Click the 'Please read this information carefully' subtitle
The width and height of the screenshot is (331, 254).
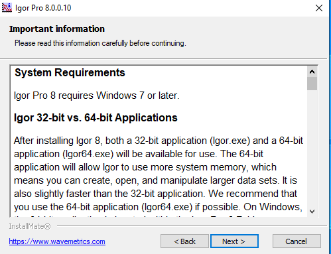tap(100, 43)
